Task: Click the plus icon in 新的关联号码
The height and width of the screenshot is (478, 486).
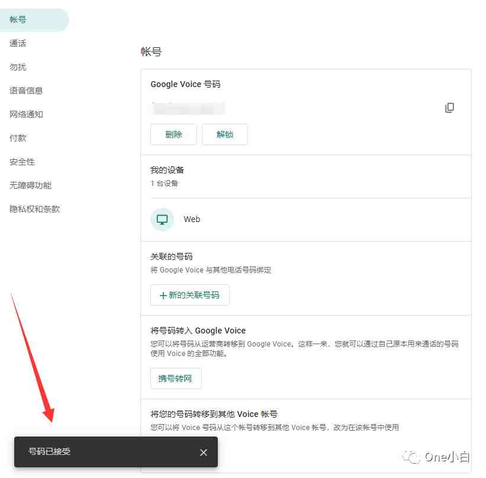Action: [x=163, y=296]
